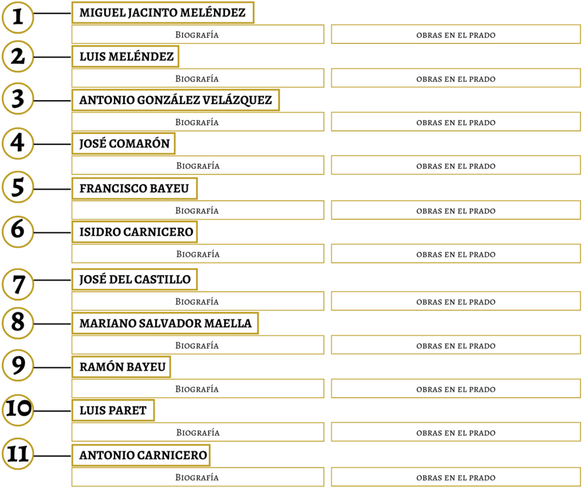Click the number 8 circle badge
The width and height of the screenshot is (583, 489).
point(18,323)
